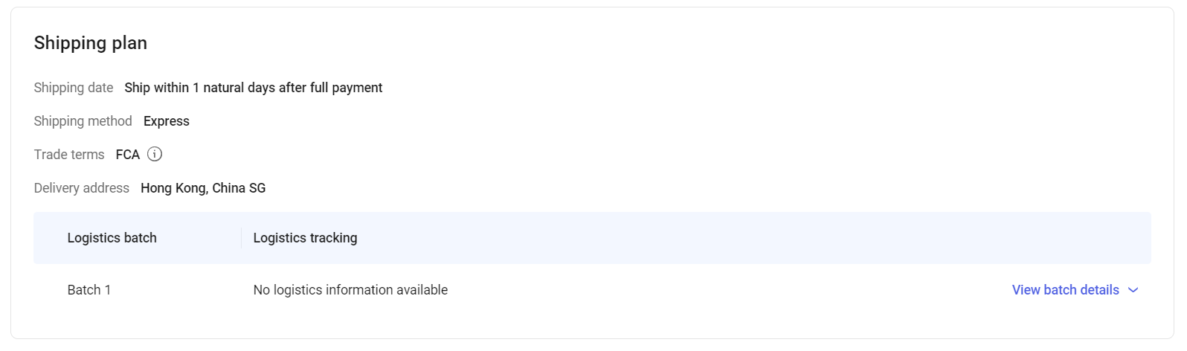Select the Logistics tracking column header
Viewport: 1187px width, 351px height.
click(x=305, y=238)
